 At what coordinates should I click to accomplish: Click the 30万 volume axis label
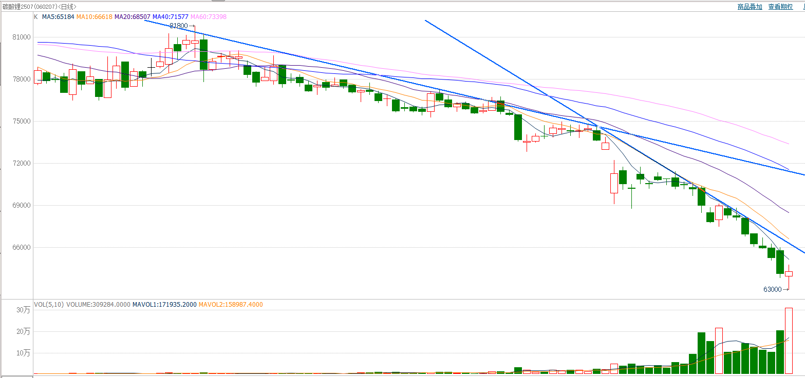pos(24,310)
